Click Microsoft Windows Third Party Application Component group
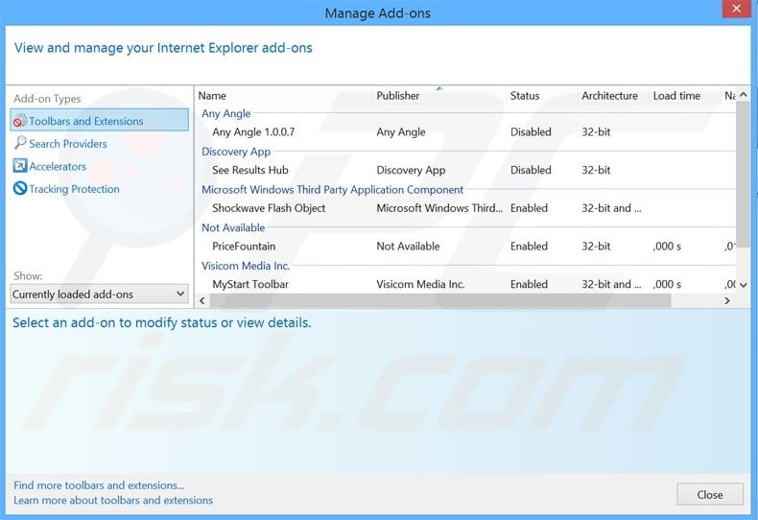The width and height of the screenshot is (758, 520). [x=332, y=189]
